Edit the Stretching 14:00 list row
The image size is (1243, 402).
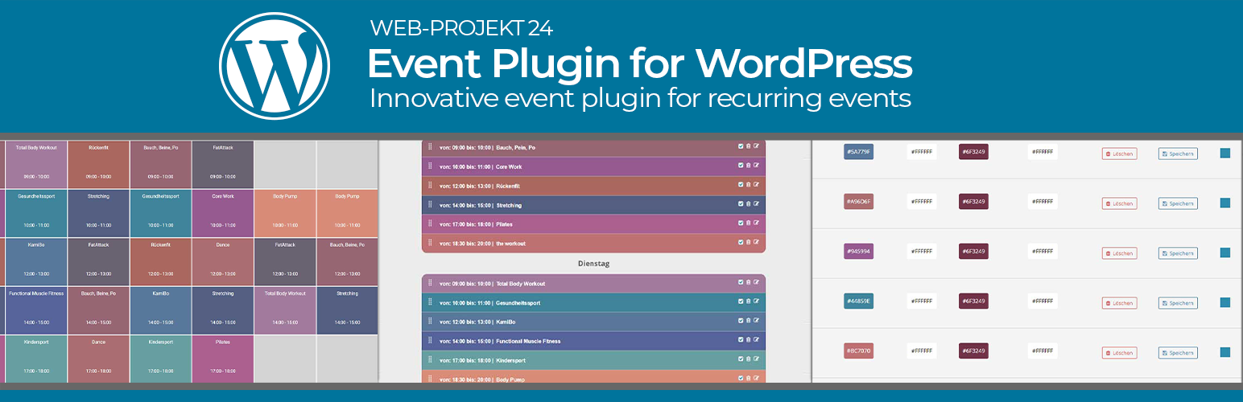[x=756, y=204]
